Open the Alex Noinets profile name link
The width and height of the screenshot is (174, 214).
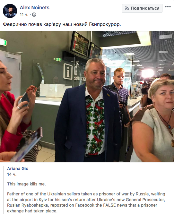pyautogui.click(x=35, y=7)
